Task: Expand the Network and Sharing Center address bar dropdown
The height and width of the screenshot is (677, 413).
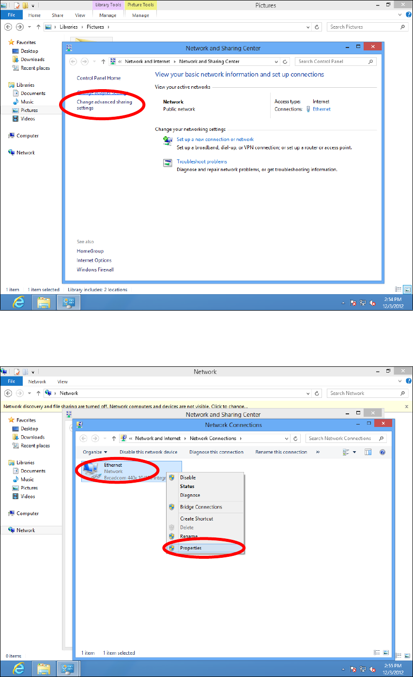Action: pyautogui.click(x=276, y=62)
